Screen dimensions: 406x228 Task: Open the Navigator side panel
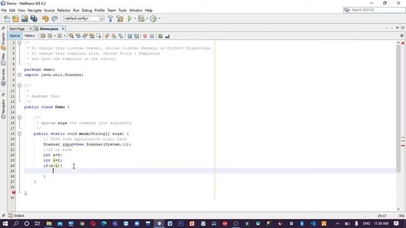click(3, 109)
